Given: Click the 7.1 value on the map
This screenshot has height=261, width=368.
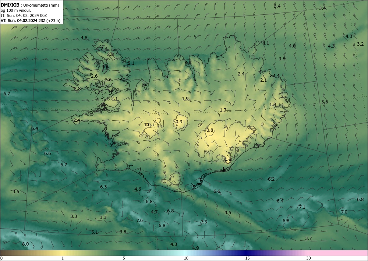Looking at the screenshot, I should [x=302, y=207].
